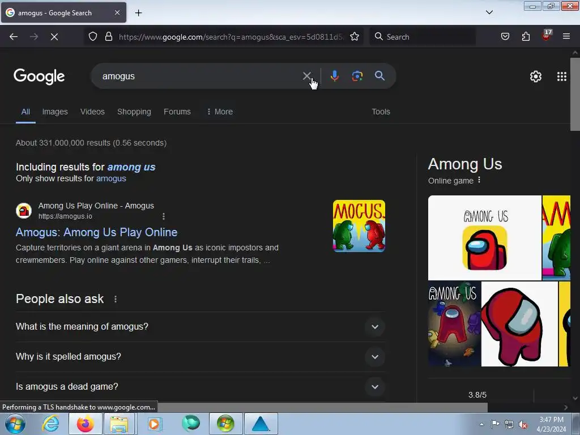580x435 pixels.
Task: Open more options beside Online game
Action: point(479,180)
